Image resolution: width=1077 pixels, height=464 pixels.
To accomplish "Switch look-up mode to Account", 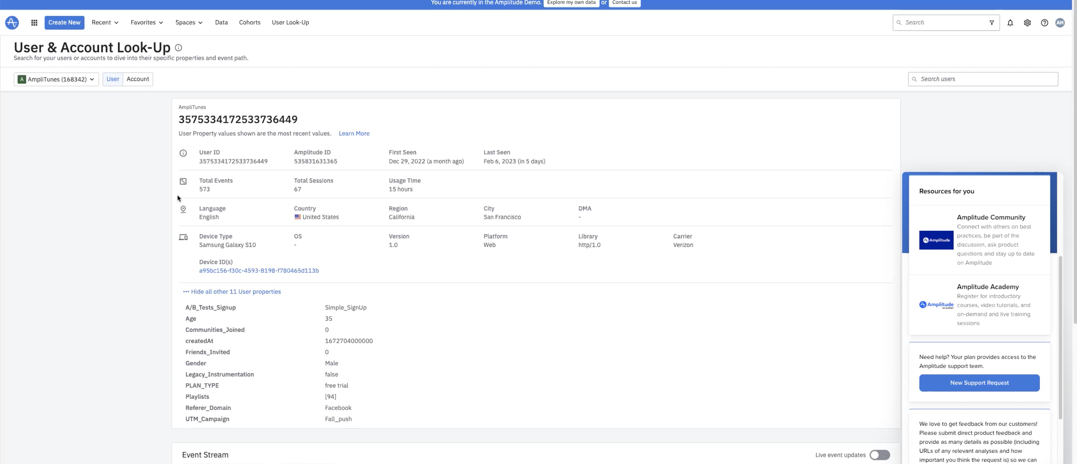I will (x=137, y=79).
